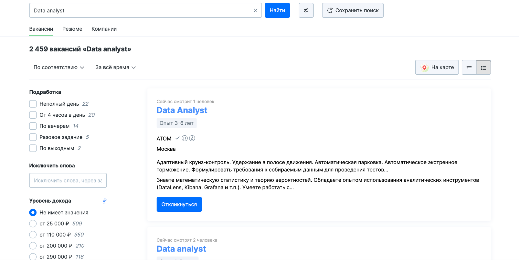Click the Москва location text
519x260 pixels.
coord(166,149)
